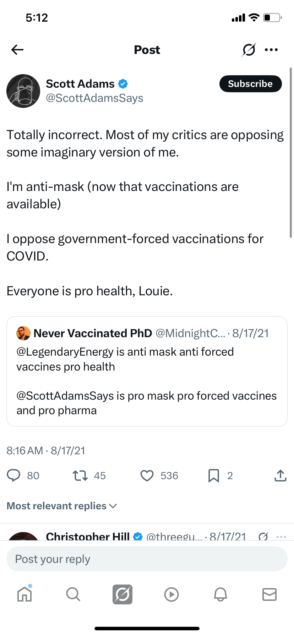The image size is (294, 636).
Task: Bookmark this Scott Adams post
Action: 213,476
